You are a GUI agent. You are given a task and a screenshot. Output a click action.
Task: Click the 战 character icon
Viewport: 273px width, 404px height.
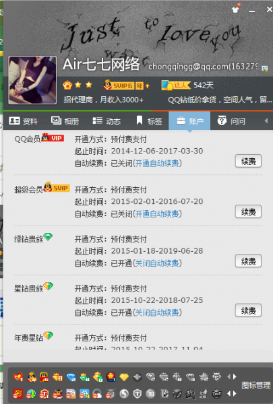190,394
